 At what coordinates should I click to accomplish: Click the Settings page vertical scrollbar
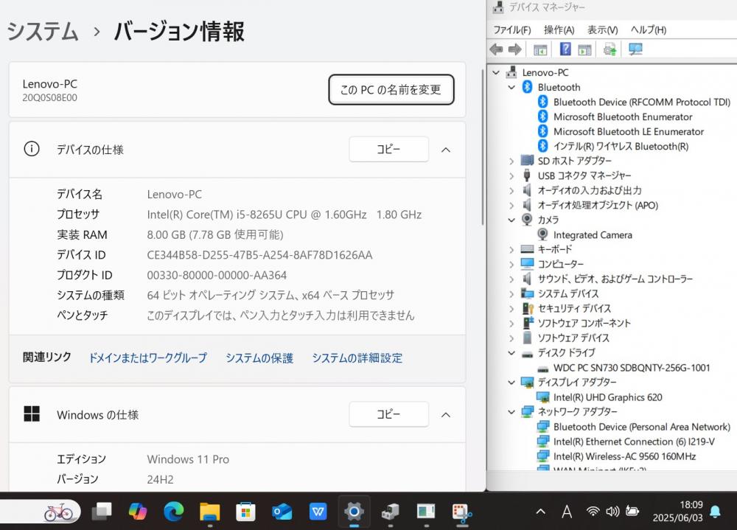[482, 147]
